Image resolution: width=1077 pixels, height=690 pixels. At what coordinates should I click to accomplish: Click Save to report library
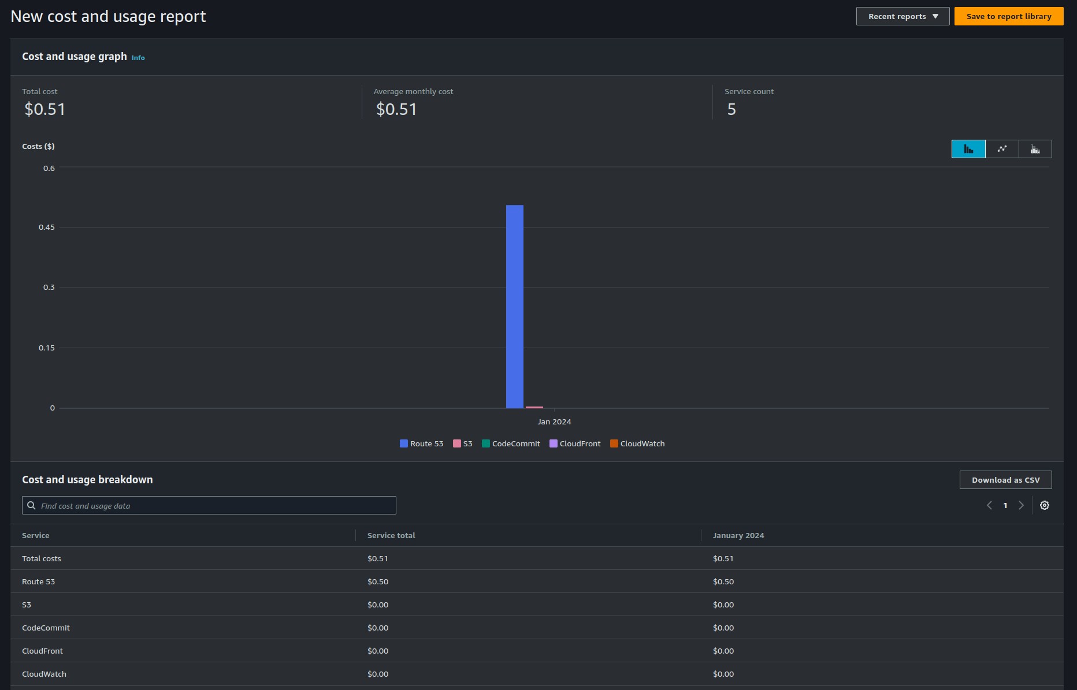(x=1009, y=16)
